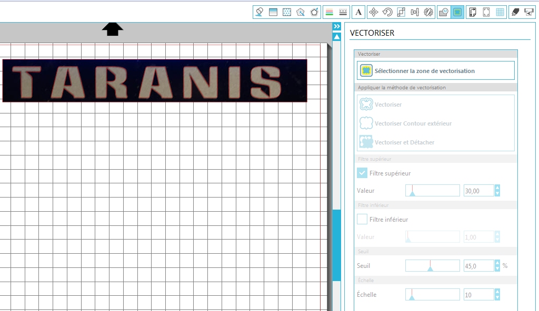539x311 pixels.
Task: Increase Seuil value with up arrow
Action: 497,263
